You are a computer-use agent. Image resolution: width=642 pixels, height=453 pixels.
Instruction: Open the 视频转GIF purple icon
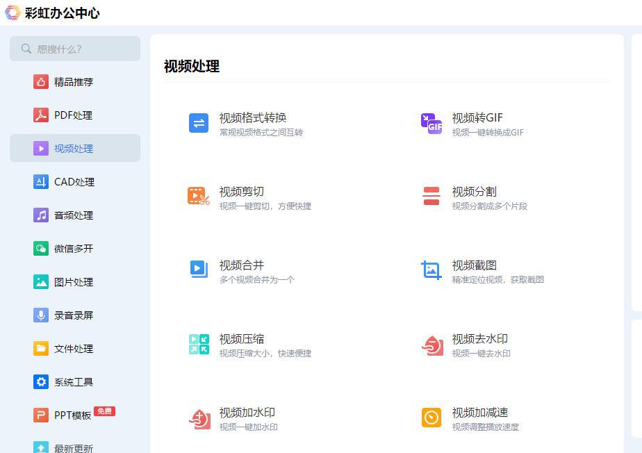[431, 123]
